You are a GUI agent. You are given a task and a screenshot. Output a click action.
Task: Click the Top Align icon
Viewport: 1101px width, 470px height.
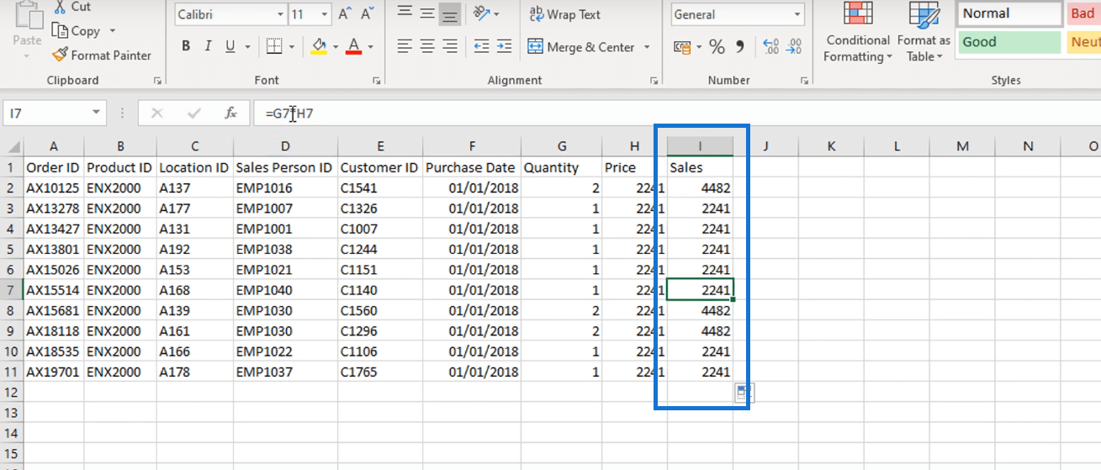pyautogui.click(x=405, y=13)
